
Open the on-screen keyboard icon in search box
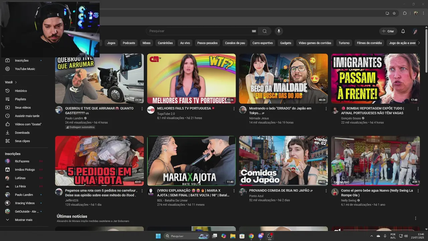254,31
